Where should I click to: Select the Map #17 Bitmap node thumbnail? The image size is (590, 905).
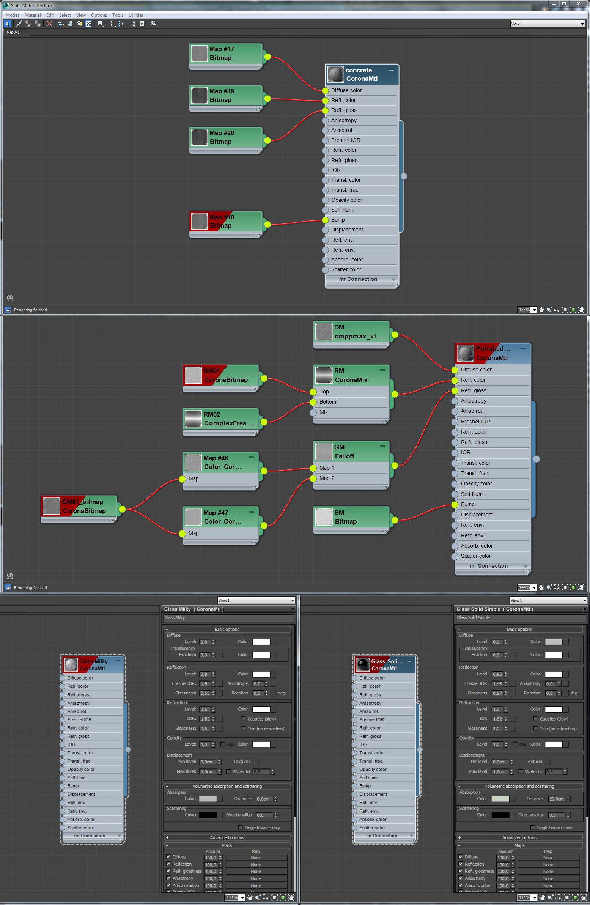coord(199,53)
